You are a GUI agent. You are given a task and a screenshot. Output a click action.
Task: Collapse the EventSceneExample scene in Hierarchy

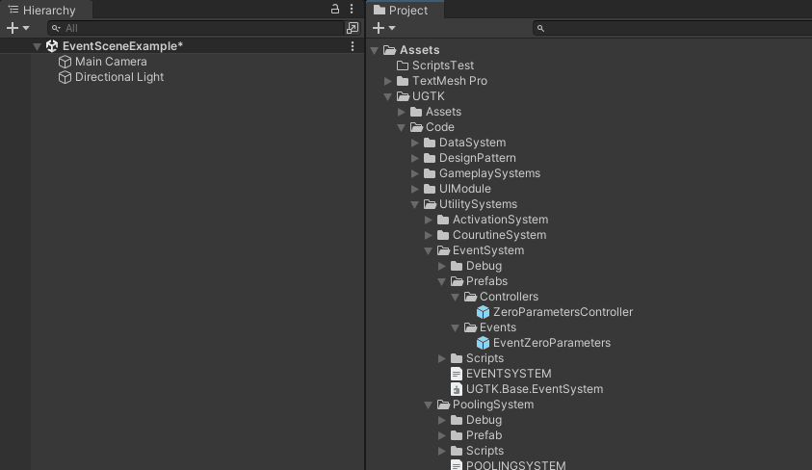point(37,46)
